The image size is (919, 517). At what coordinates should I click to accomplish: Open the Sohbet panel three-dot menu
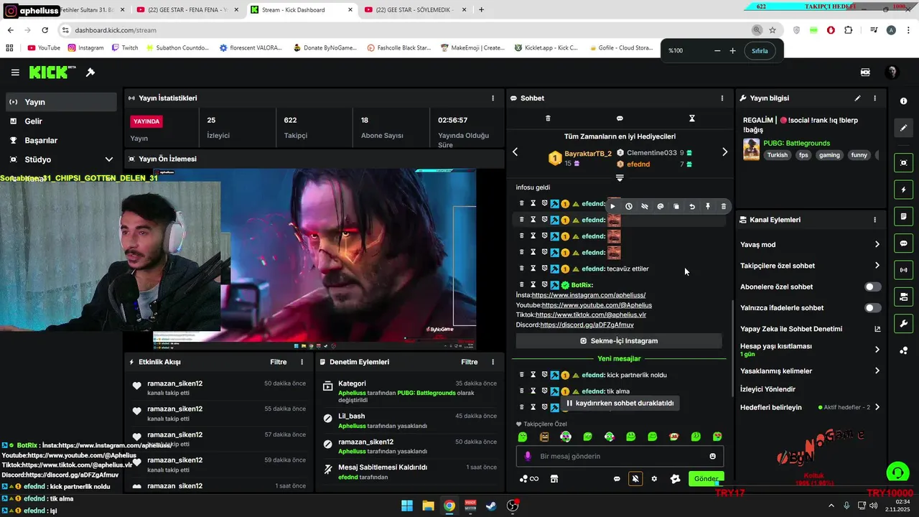coord(722,98)
